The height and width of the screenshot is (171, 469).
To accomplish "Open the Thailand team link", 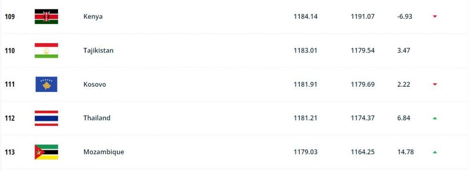I will [97, 118].
